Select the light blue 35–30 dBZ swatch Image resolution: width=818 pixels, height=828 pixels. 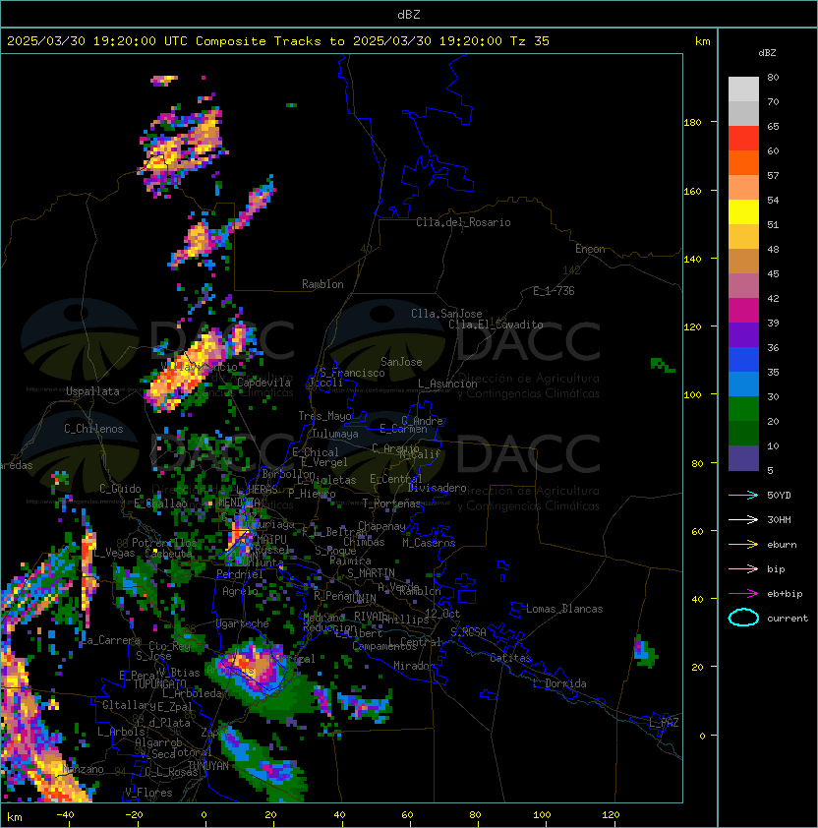tap(743, 384)
